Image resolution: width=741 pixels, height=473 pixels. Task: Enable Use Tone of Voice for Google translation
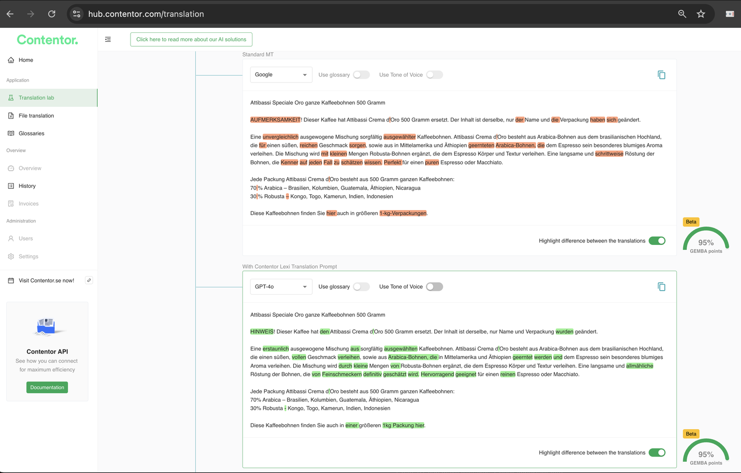[434, 75]
